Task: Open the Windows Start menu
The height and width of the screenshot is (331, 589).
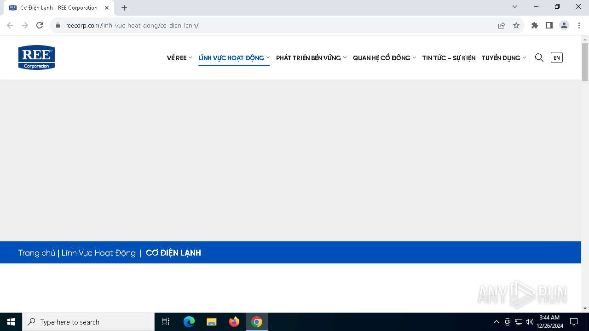Action: pos(11,322)
